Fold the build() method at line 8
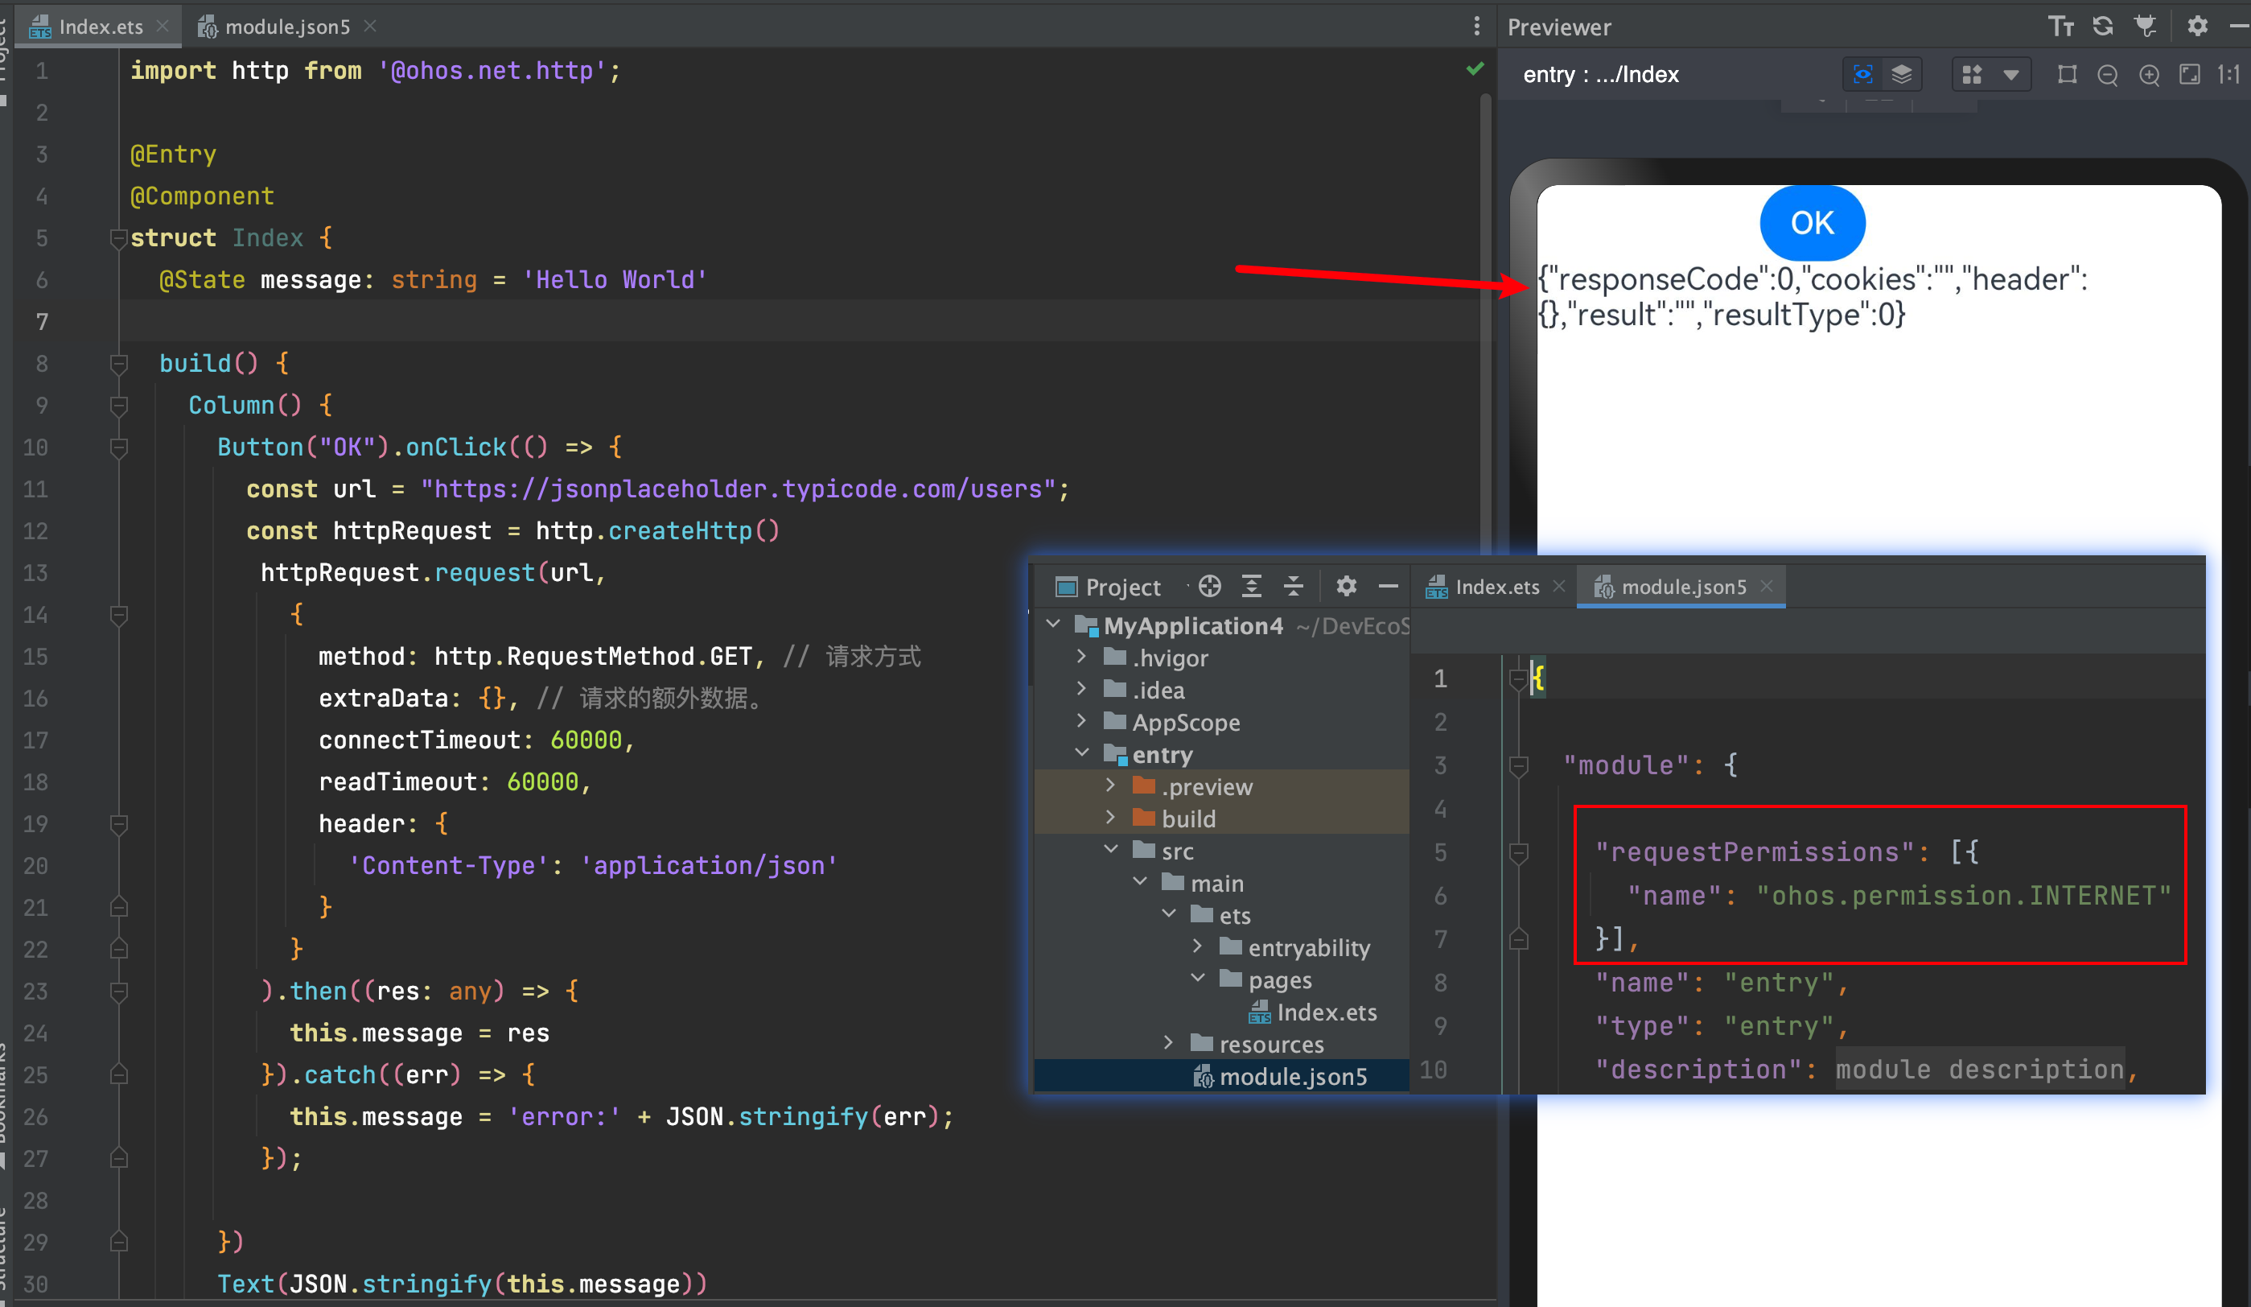 point(118,364)
